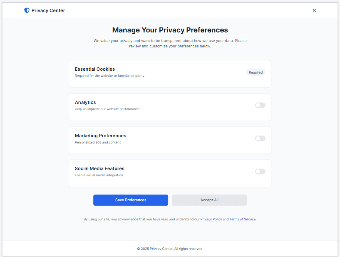Click the Marketing Preferences heading
Image resolution: width=340 pixels, height=257 pixels.
[100, 136]
